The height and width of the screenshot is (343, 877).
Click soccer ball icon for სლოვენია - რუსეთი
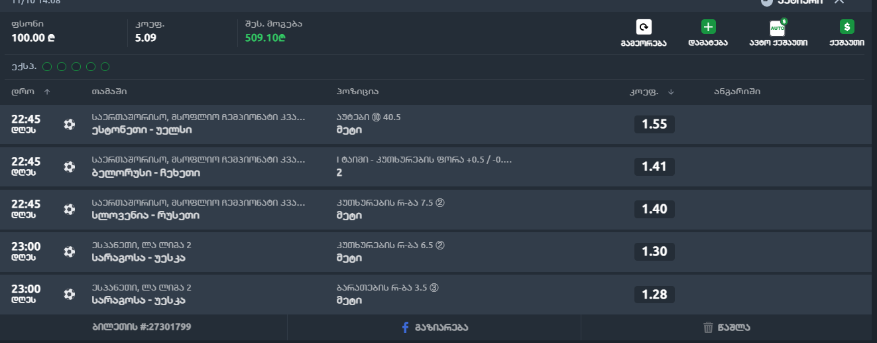(69, 209)
